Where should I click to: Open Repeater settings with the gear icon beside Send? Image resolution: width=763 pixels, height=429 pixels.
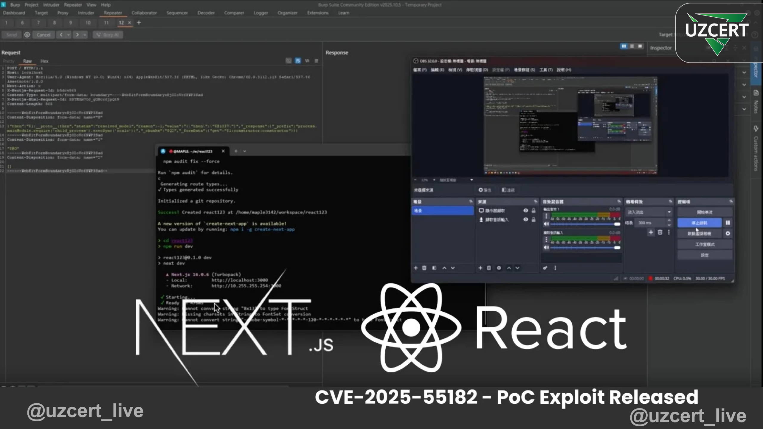coord(27,35)
